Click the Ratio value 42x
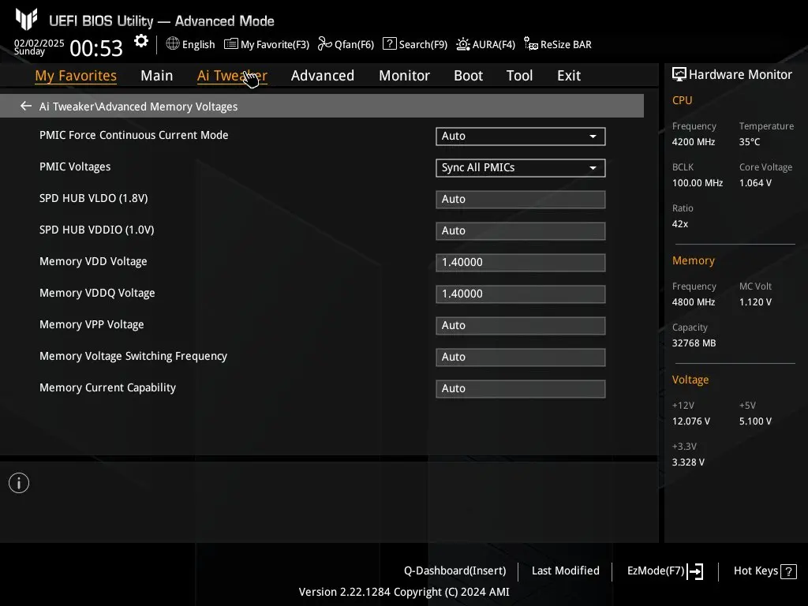The height and width of the screenshot is (606, 808). [680, 224]
